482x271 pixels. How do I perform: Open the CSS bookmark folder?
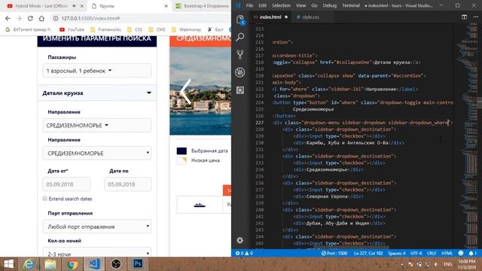(x=135, y=29)
